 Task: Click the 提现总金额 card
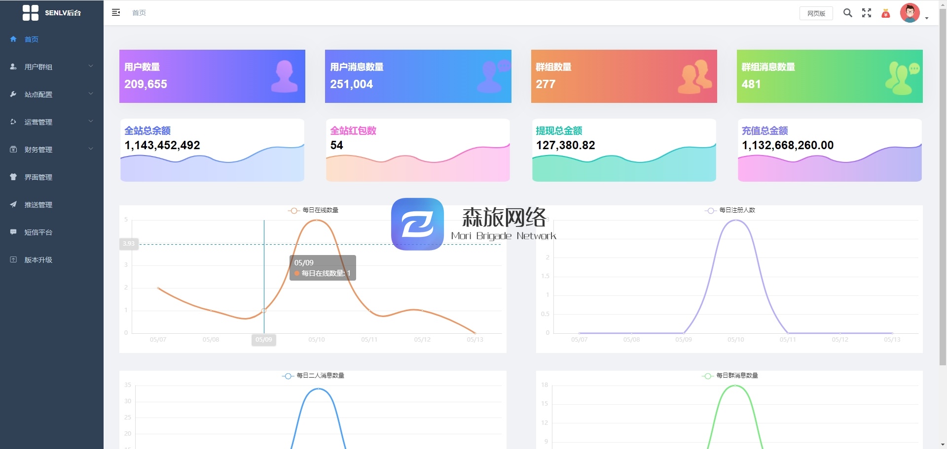(x=624, y=150)
